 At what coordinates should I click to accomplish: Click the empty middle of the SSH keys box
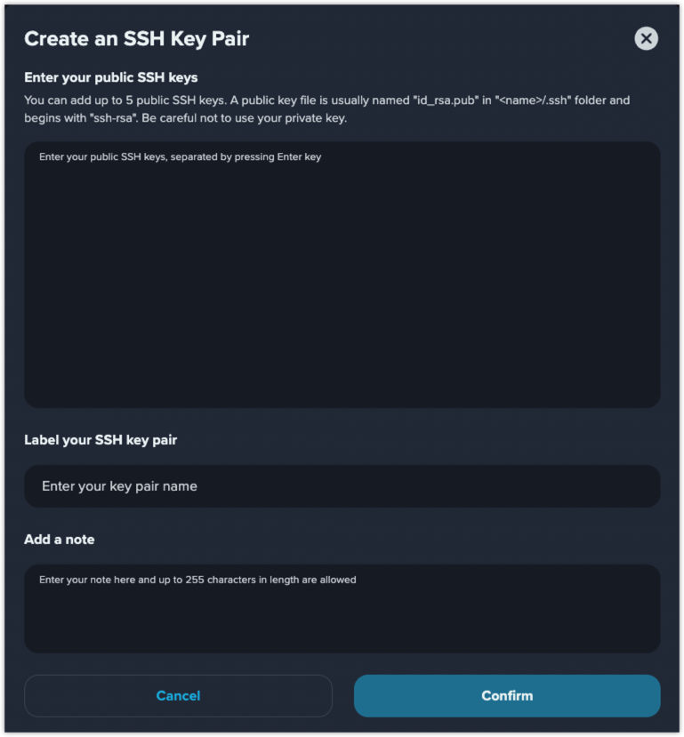[x=342, y=282]
